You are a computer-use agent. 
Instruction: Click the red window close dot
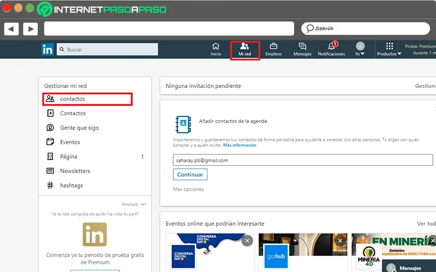pos(7,8)
